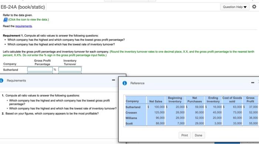
Task: Focus Sutherland inventory turnover field
Action: coord(70,69)
